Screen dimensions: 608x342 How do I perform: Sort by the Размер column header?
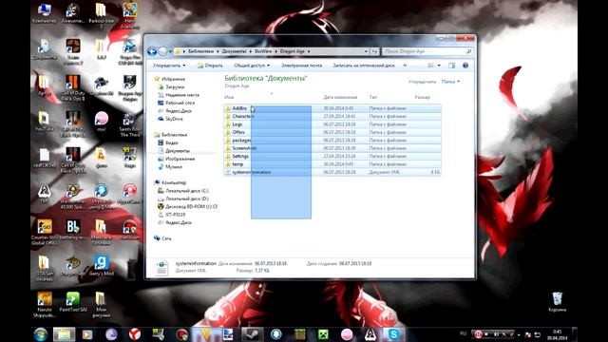(422, 97)
